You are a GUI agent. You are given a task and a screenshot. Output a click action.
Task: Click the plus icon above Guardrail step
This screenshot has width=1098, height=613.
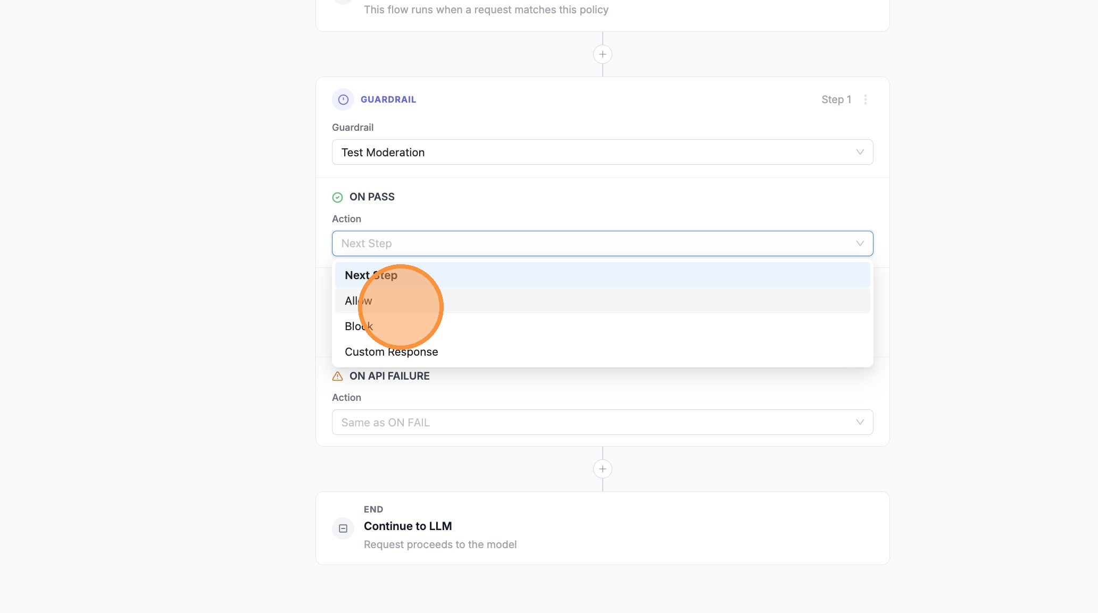(602, 54)
